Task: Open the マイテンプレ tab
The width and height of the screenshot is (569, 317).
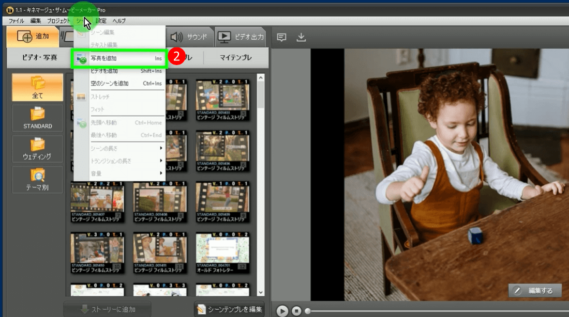Action: click(x=235, y=58)
